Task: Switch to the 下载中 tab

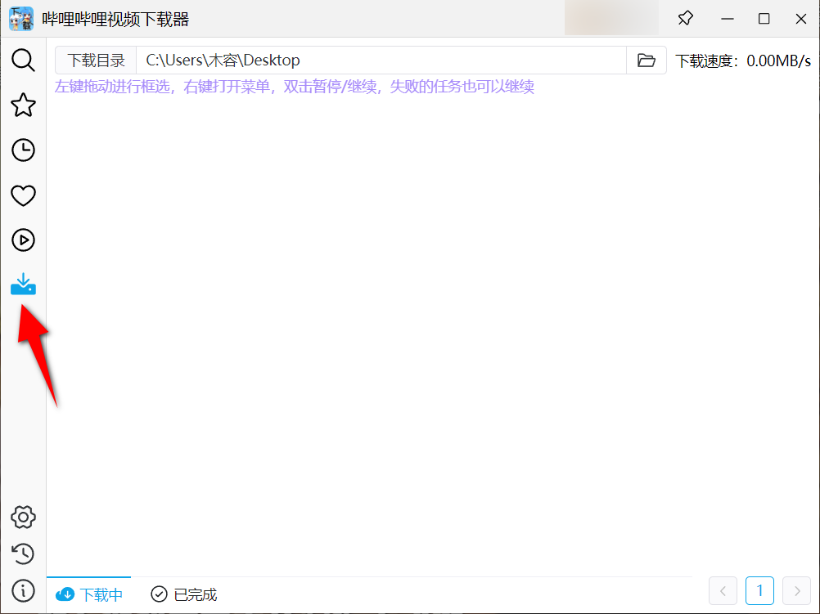Action: [89, 594]
